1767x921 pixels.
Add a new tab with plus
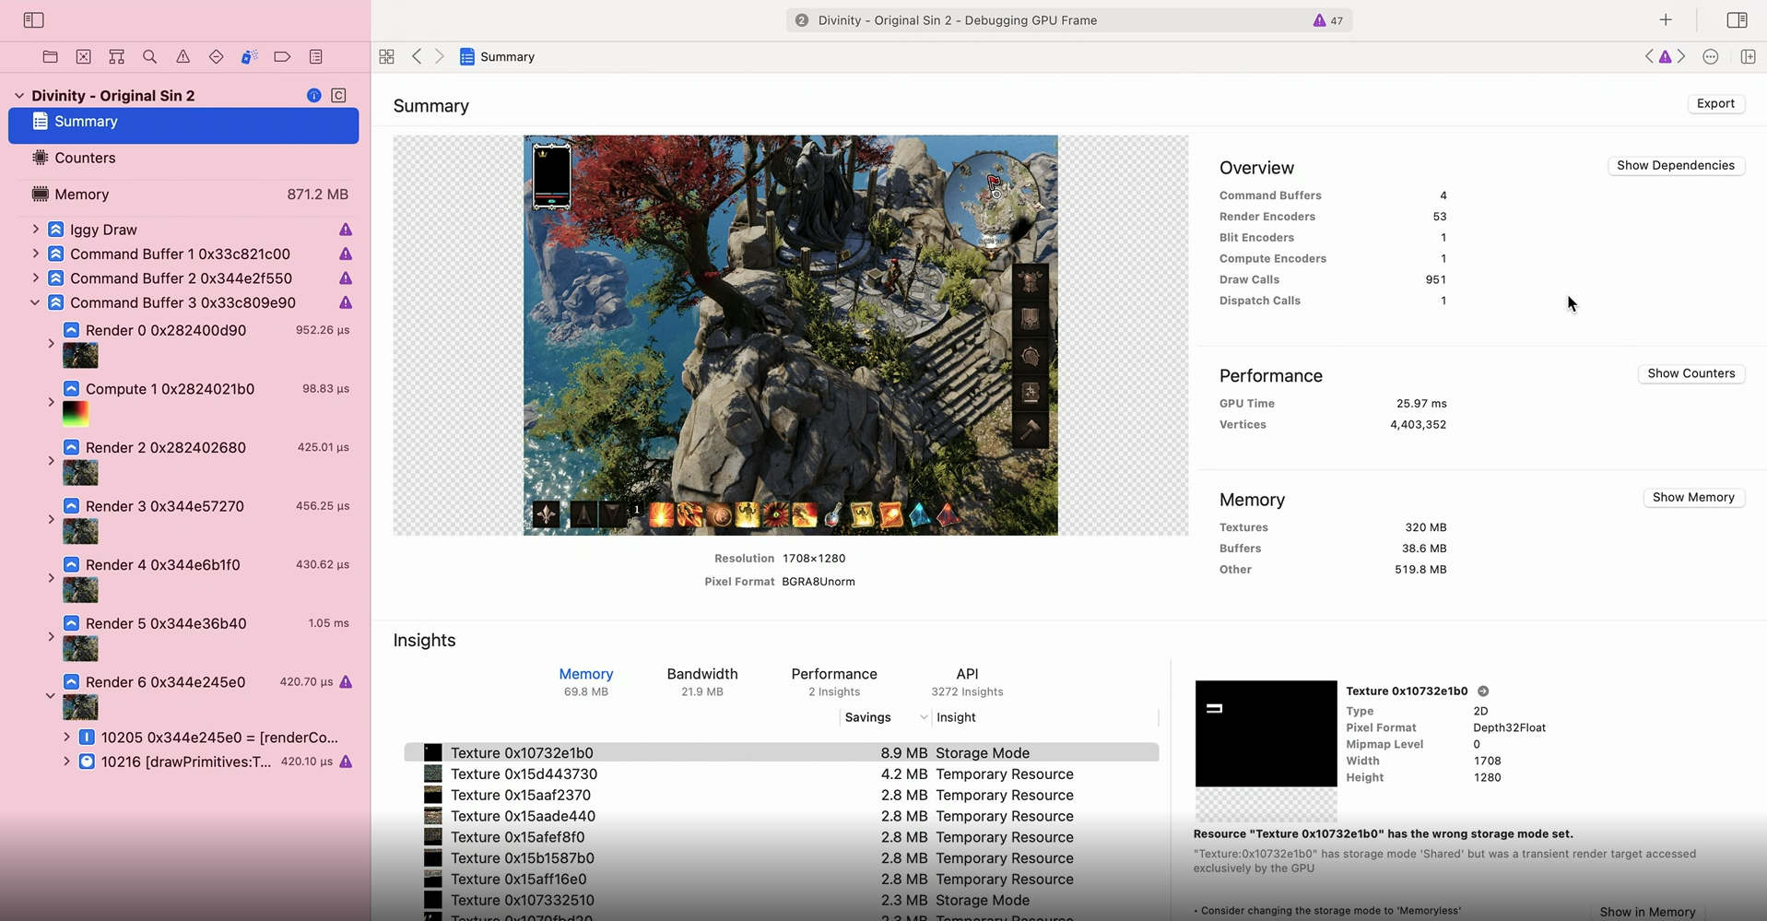point(1666,20)
